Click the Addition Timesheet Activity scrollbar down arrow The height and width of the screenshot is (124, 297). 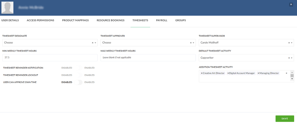coord(292,79)
